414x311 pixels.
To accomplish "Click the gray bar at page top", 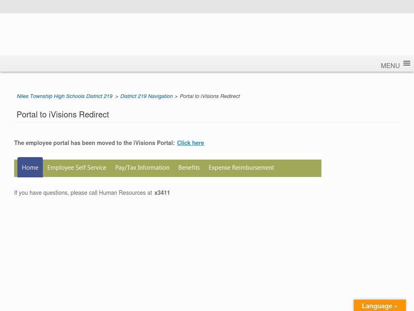I will [207, 6].
